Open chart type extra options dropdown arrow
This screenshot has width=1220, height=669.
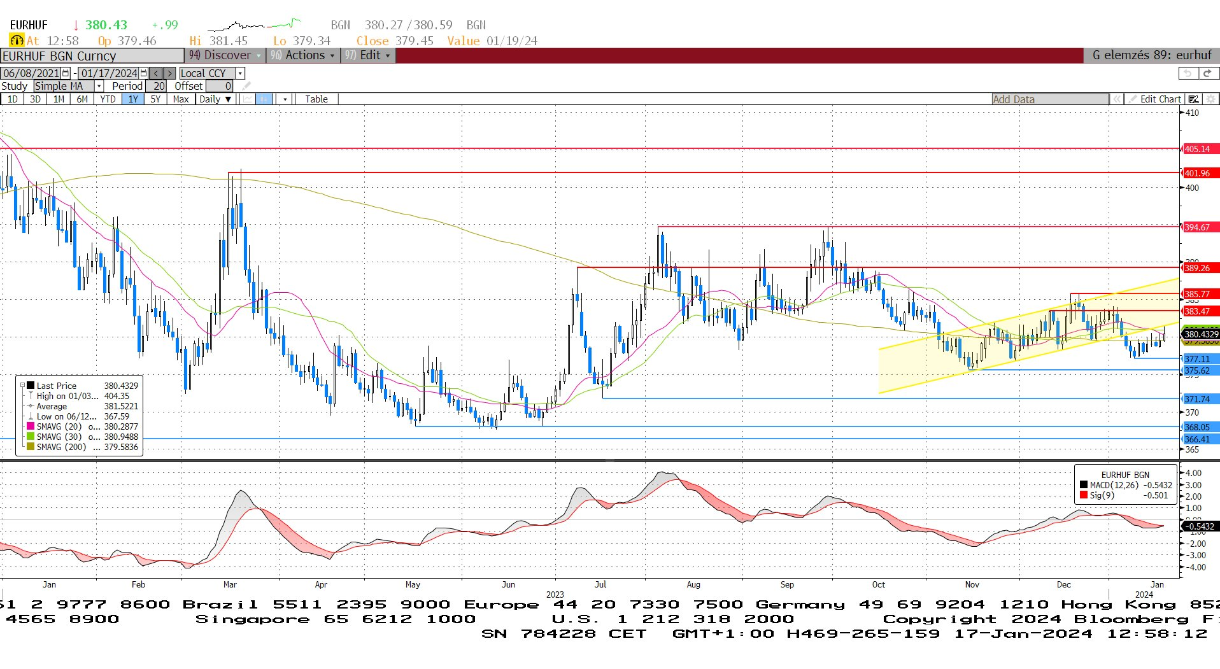(x=285, y=99)
